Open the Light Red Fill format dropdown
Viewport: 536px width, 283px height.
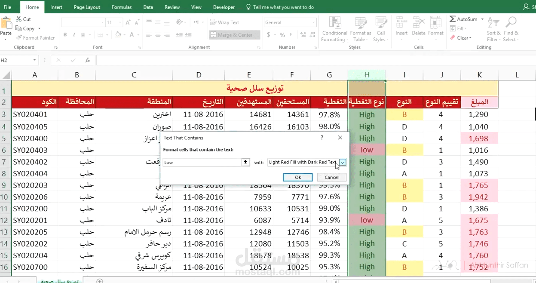click(x=342, y=162)
